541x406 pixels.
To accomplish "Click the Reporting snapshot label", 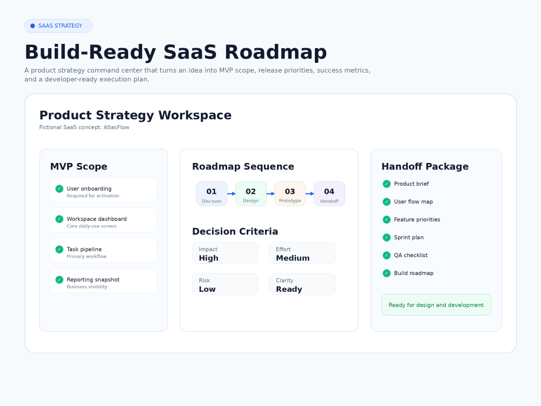I will pos(93,280).
